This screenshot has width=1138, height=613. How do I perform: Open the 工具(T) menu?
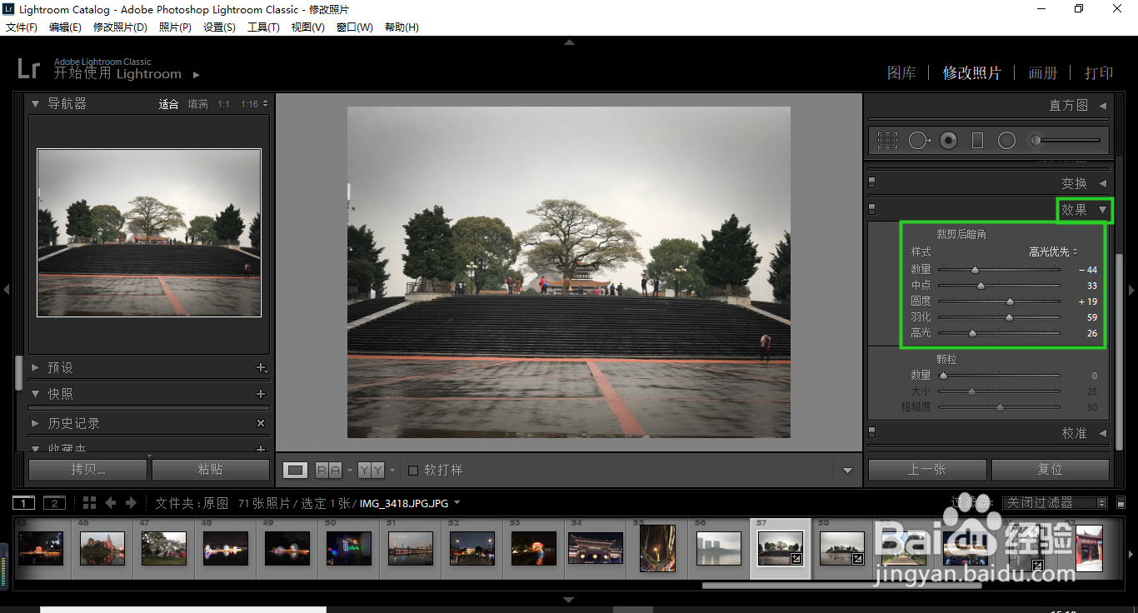[263, 27]
